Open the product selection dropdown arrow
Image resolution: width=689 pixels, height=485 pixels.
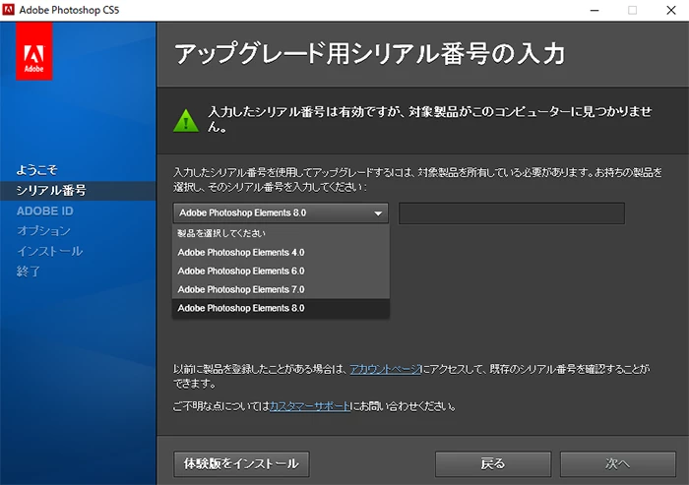coord(378,213)
